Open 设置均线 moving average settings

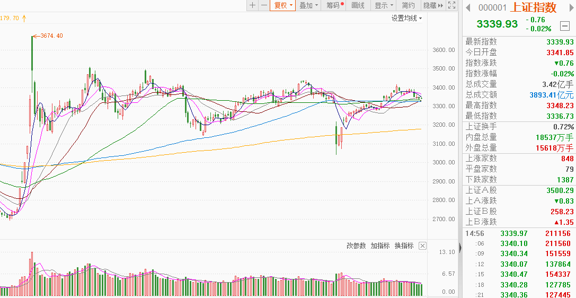pos(406,18)
